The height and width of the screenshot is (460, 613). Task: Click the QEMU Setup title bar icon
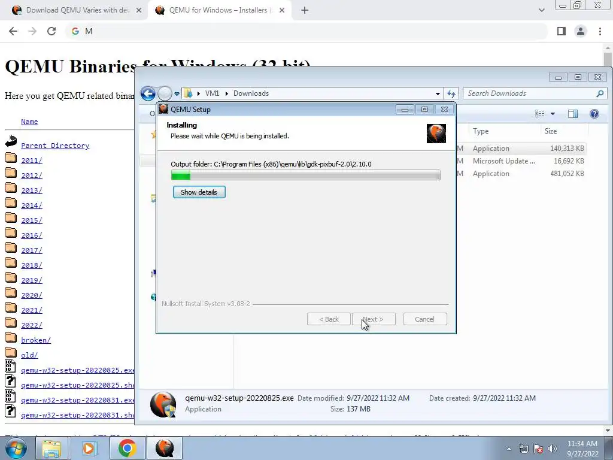pos(163,109)
